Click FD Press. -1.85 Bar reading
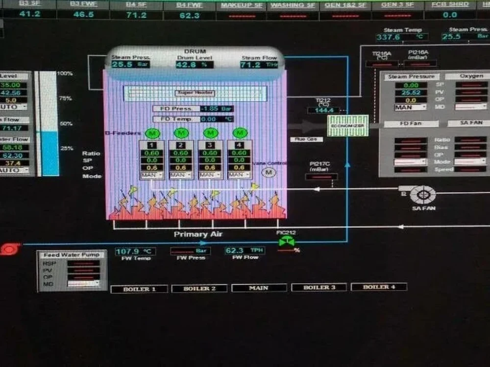 (x=217, y=109)
